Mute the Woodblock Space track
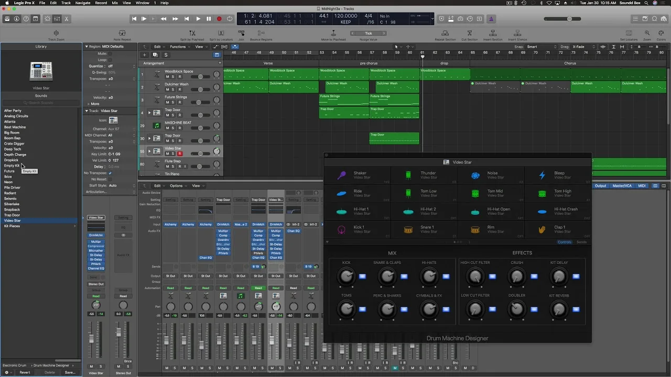 [x=167, y=77]
